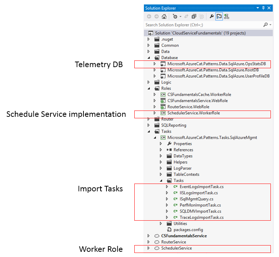The height and width of the screenshot is (257, 279).
Task: Open the dropdown arrow beside the clock filter icon
Action: coord(180,17)
